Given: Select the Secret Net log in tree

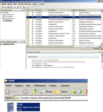Looking at the screenshot, I should 7,21.
